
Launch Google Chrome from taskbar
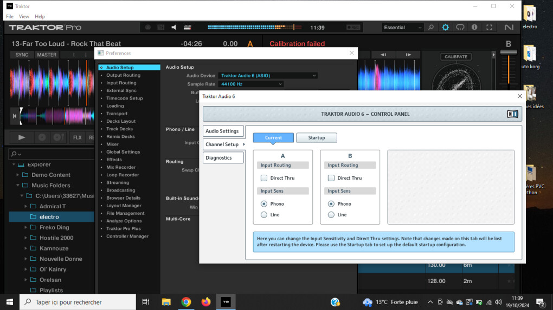tap(186, 302)
